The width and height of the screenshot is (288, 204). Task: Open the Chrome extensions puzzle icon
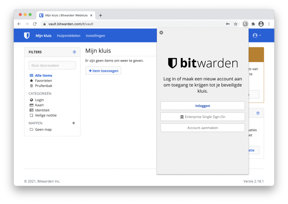253,24
